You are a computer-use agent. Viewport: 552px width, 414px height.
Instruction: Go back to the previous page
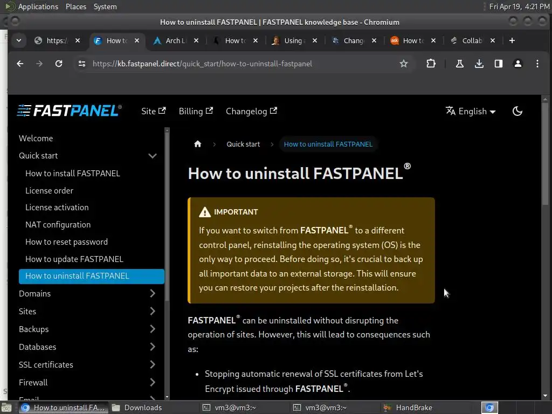20,64
